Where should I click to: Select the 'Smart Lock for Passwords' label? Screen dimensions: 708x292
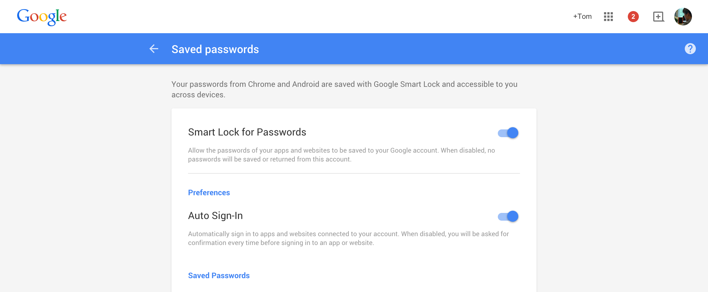coord(247,132)
